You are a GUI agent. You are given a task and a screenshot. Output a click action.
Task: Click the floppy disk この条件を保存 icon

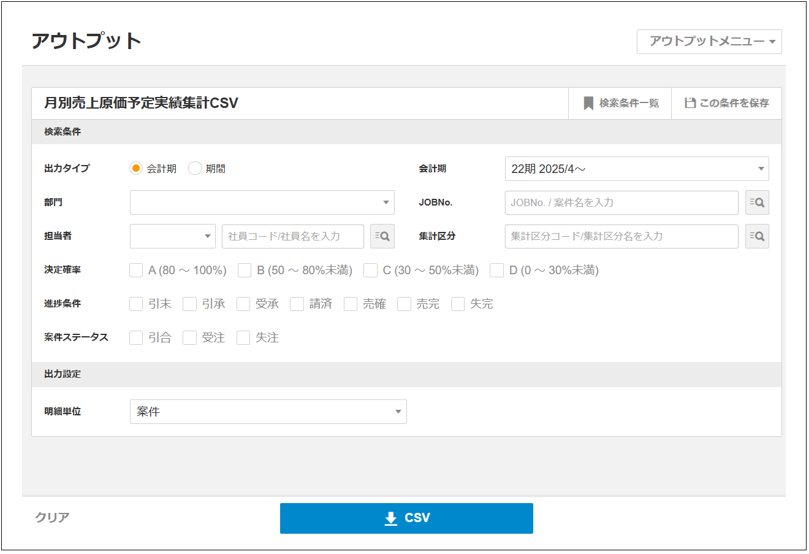(690, 103)
